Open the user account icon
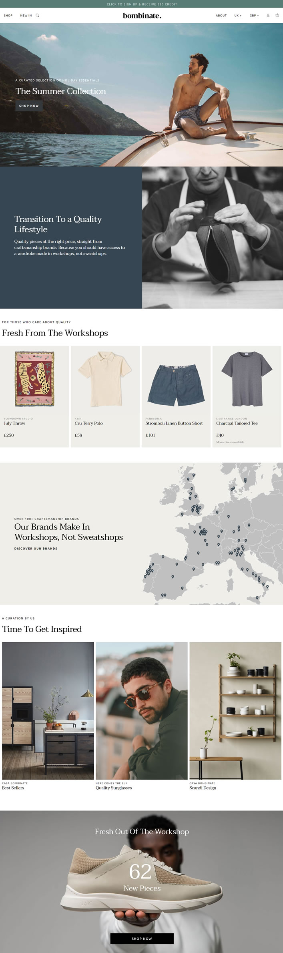 point(268,16)
